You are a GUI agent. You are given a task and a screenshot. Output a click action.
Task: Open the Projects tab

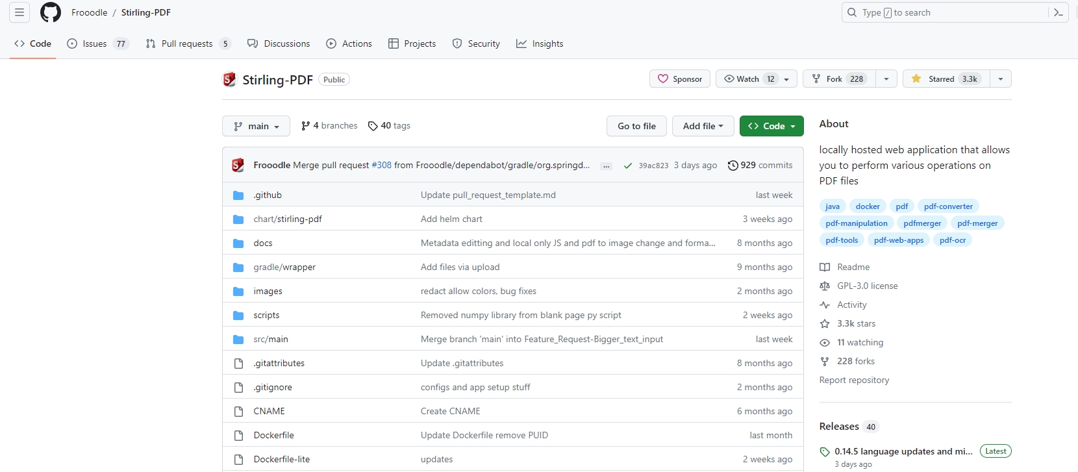pos(412,43)
